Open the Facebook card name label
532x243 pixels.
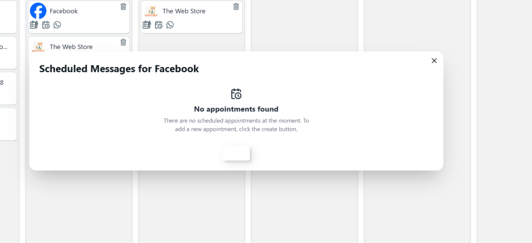coord(64,11)
